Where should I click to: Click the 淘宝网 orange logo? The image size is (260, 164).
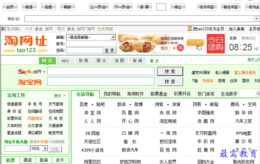pos(30,82)
